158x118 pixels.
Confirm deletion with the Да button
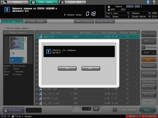[67, 68]
